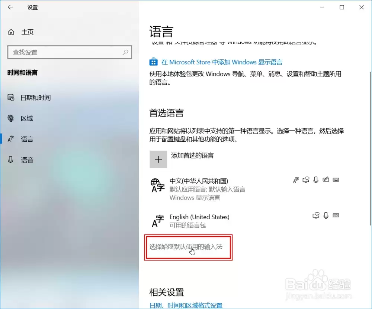Click the vertical scrollbar thumb
Image resolution: width=372 pixels, height=309 pixels.
[x=371, y=149]
